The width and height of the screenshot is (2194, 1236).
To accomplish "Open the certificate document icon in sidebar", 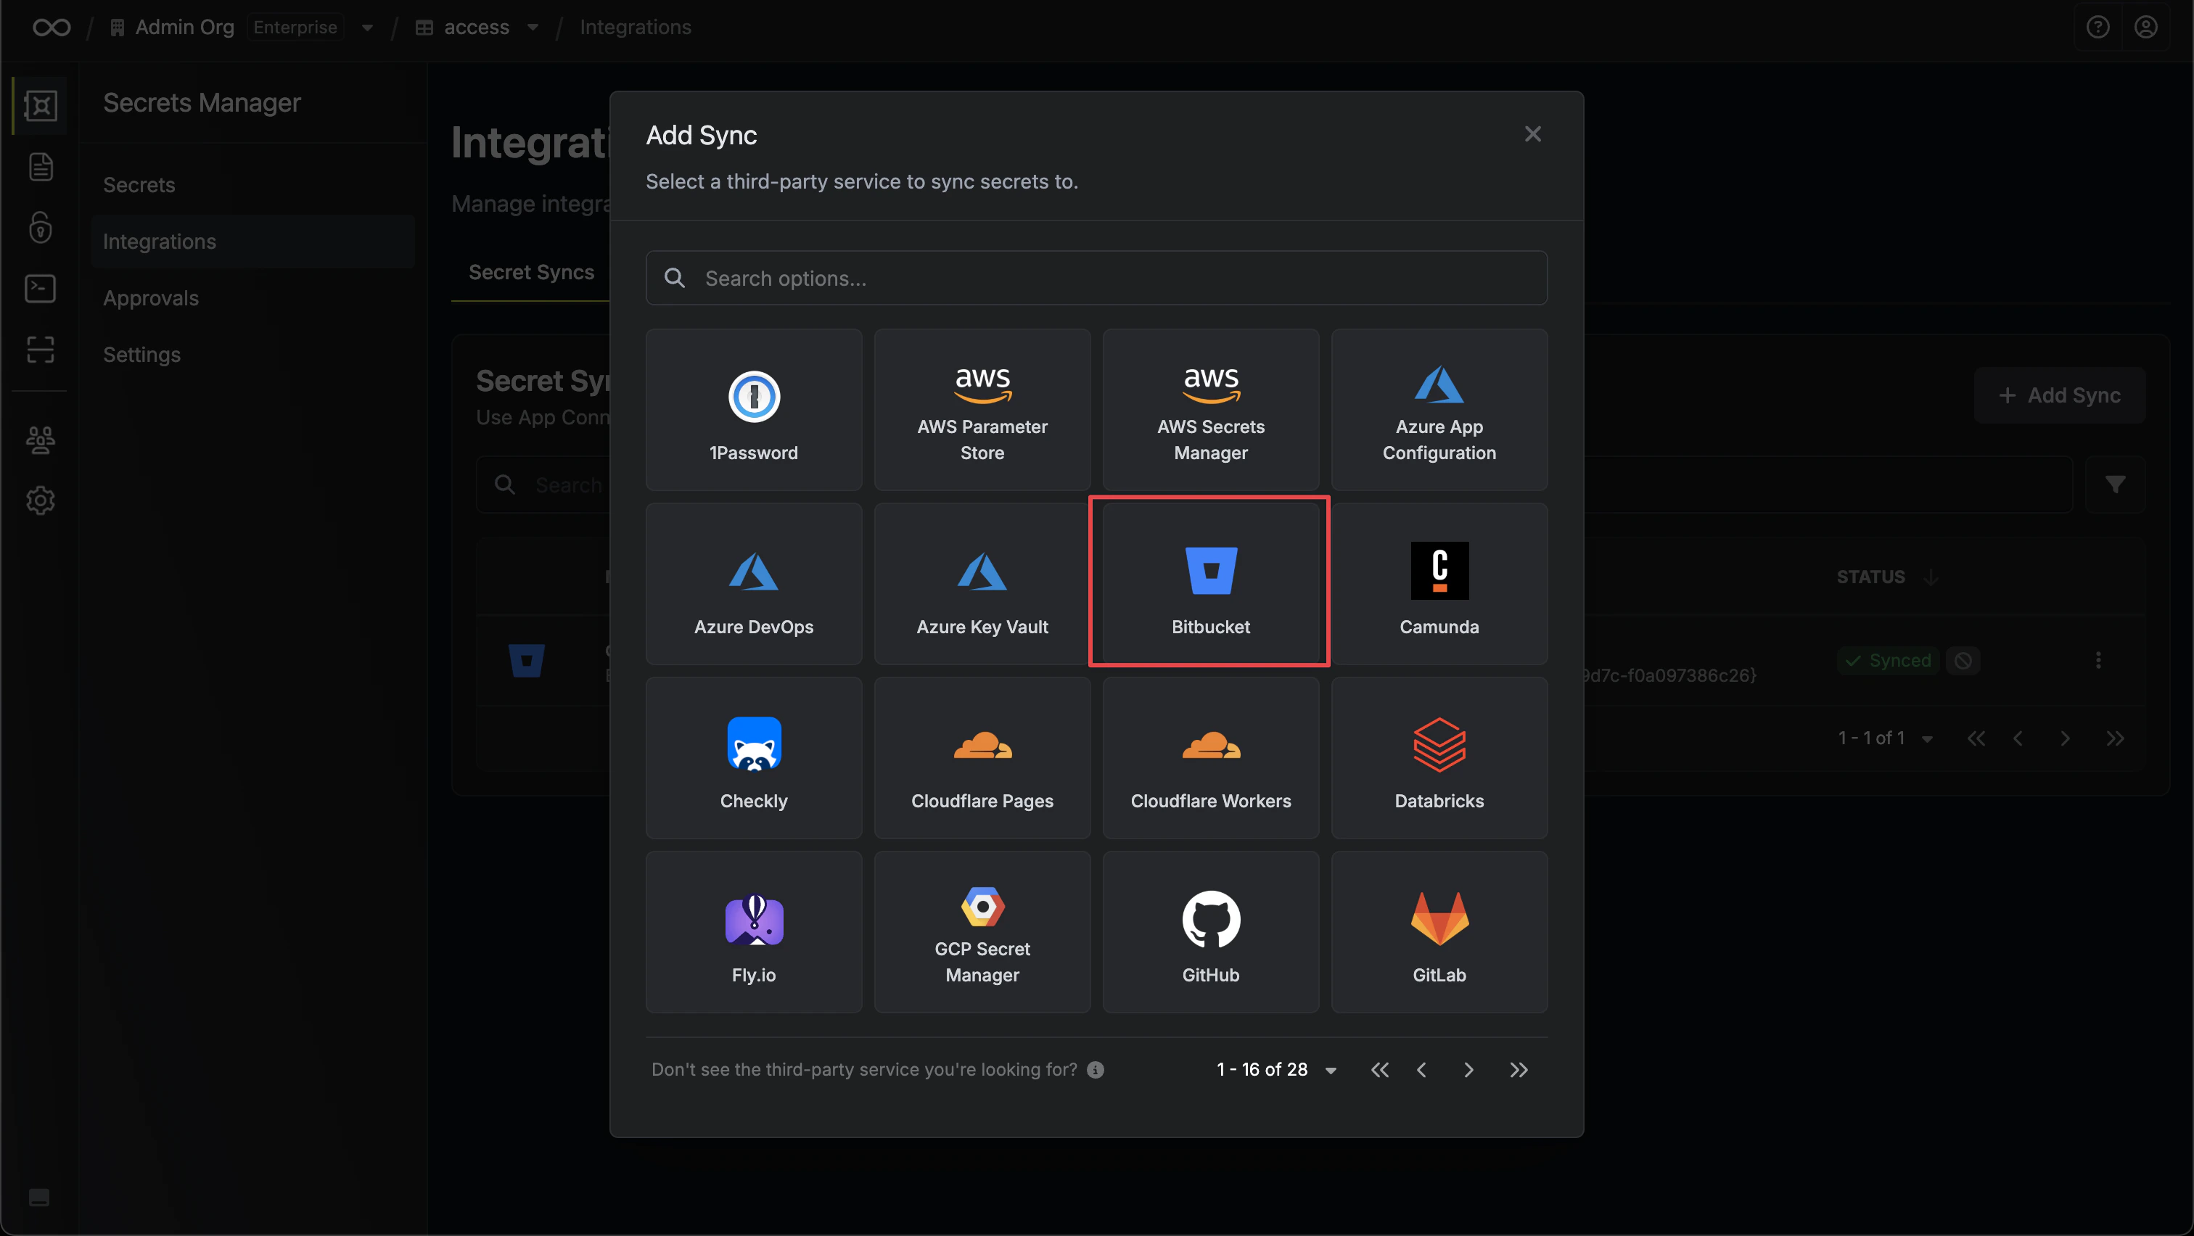I will pos(40,167).
